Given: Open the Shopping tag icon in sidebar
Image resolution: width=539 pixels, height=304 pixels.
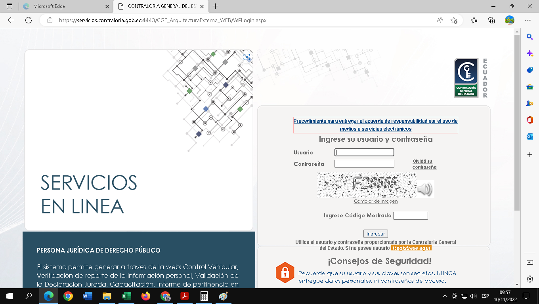Looking at the screenshot, I should click(x=529, y=70).
